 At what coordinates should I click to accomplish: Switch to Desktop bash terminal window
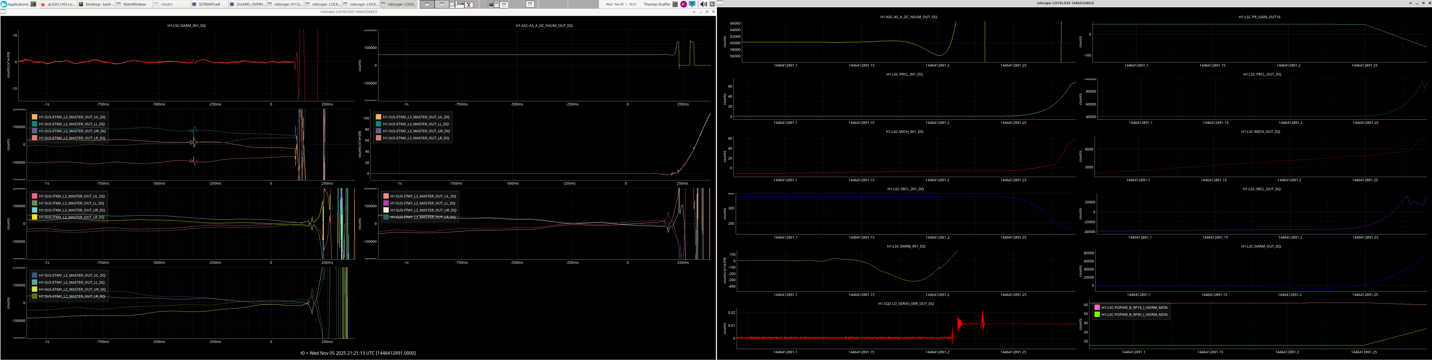[96, 4]
